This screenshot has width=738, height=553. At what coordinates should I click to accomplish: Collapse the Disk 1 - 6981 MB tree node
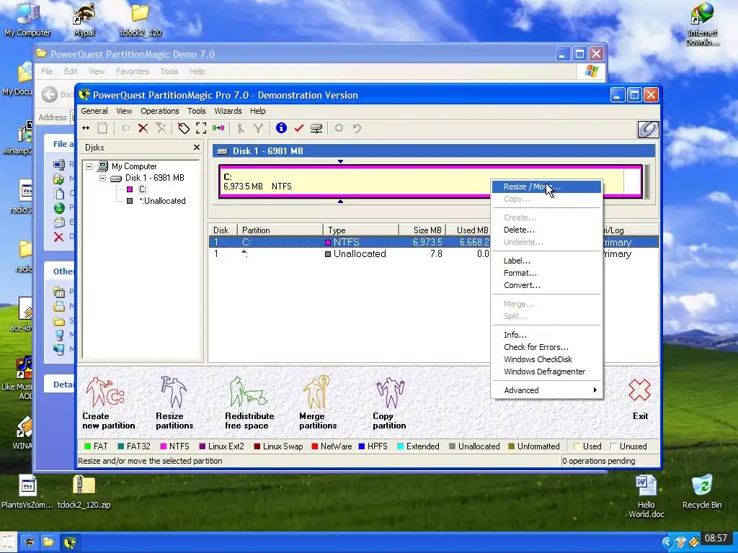pos(102,179)
